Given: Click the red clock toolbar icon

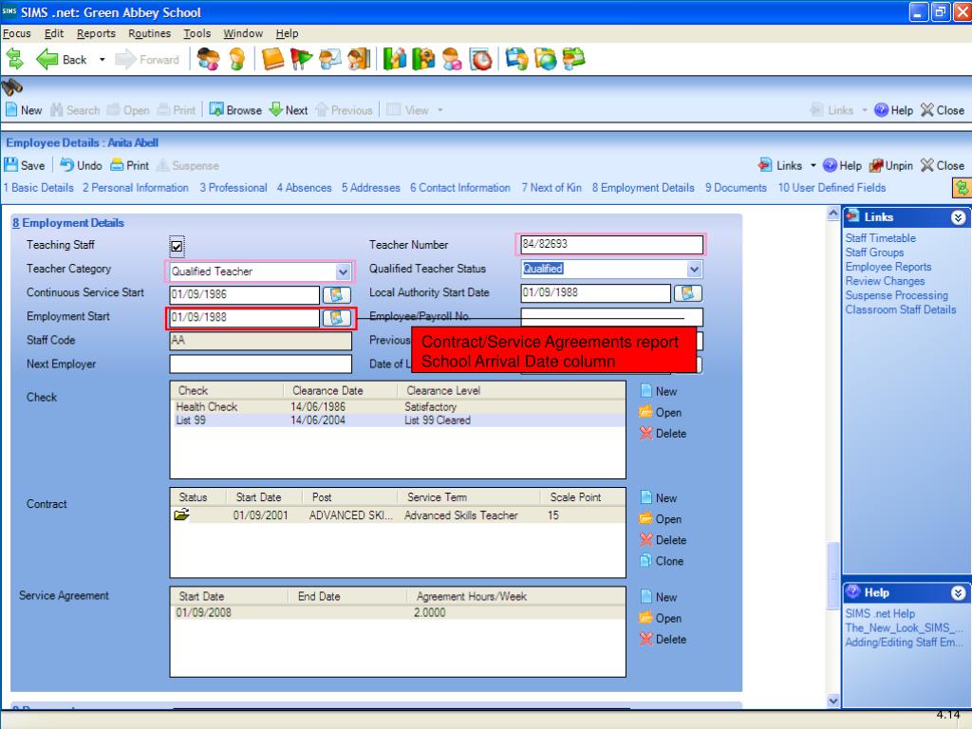Looking at the screenshot, I should (x=481, y=60).
